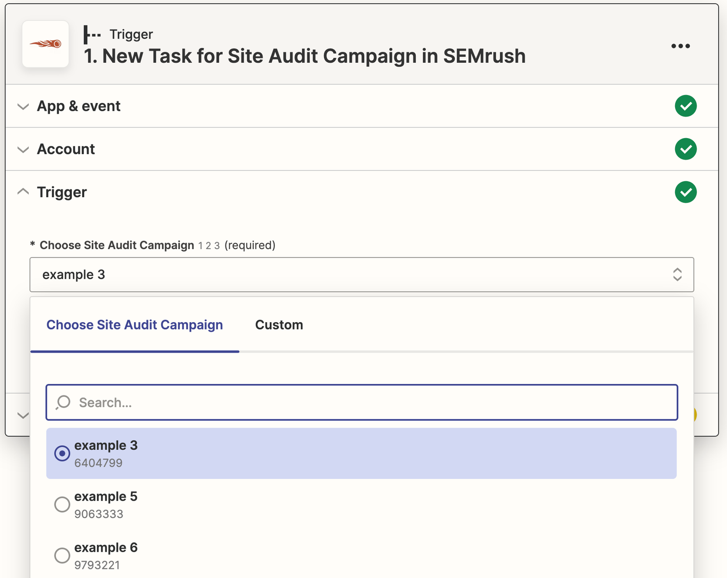Click the green checkmark next to Account
The height and width of the screenshot is (578, 727).
[x=686, y=149]
